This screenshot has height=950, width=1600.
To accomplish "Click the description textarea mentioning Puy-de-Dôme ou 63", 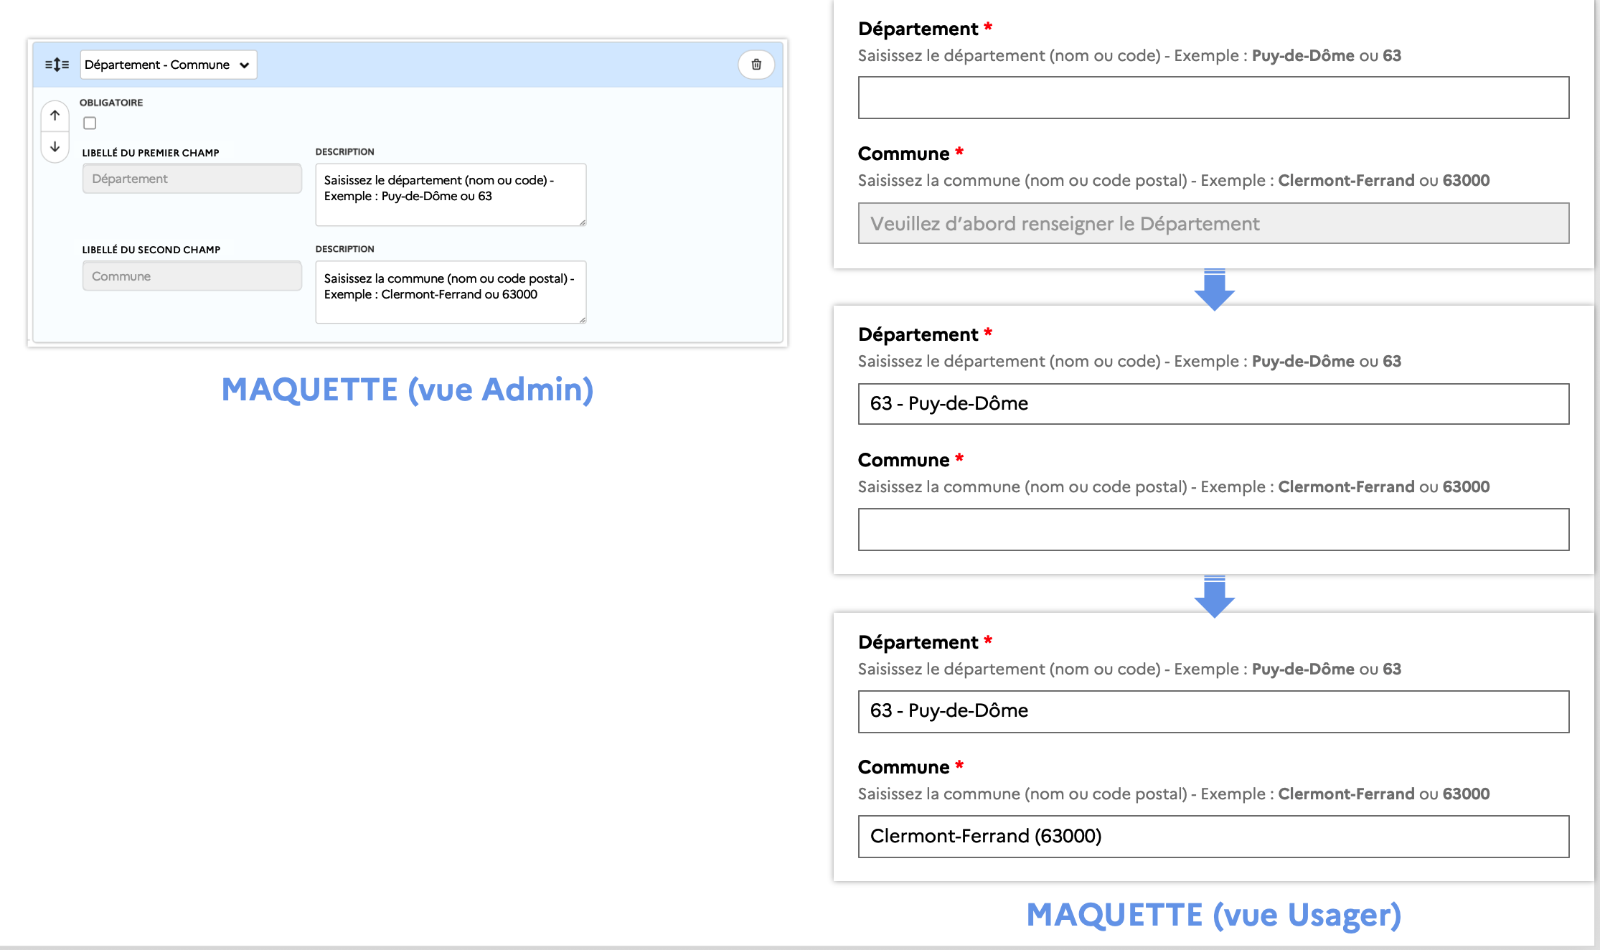I will (450, 194).
